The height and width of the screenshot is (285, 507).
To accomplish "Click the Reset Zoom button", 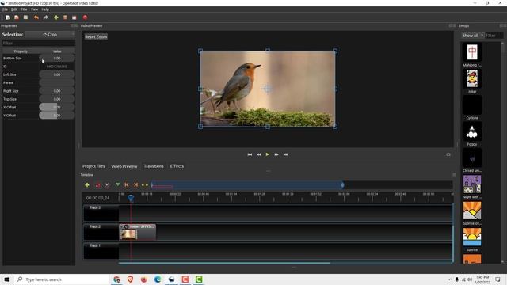I will (x=96, y=37).
